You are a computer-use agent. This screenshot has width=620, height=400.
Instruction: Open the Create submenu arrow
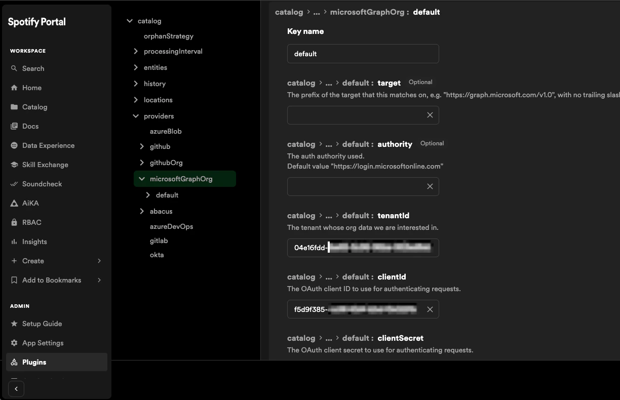coord(99,261)
